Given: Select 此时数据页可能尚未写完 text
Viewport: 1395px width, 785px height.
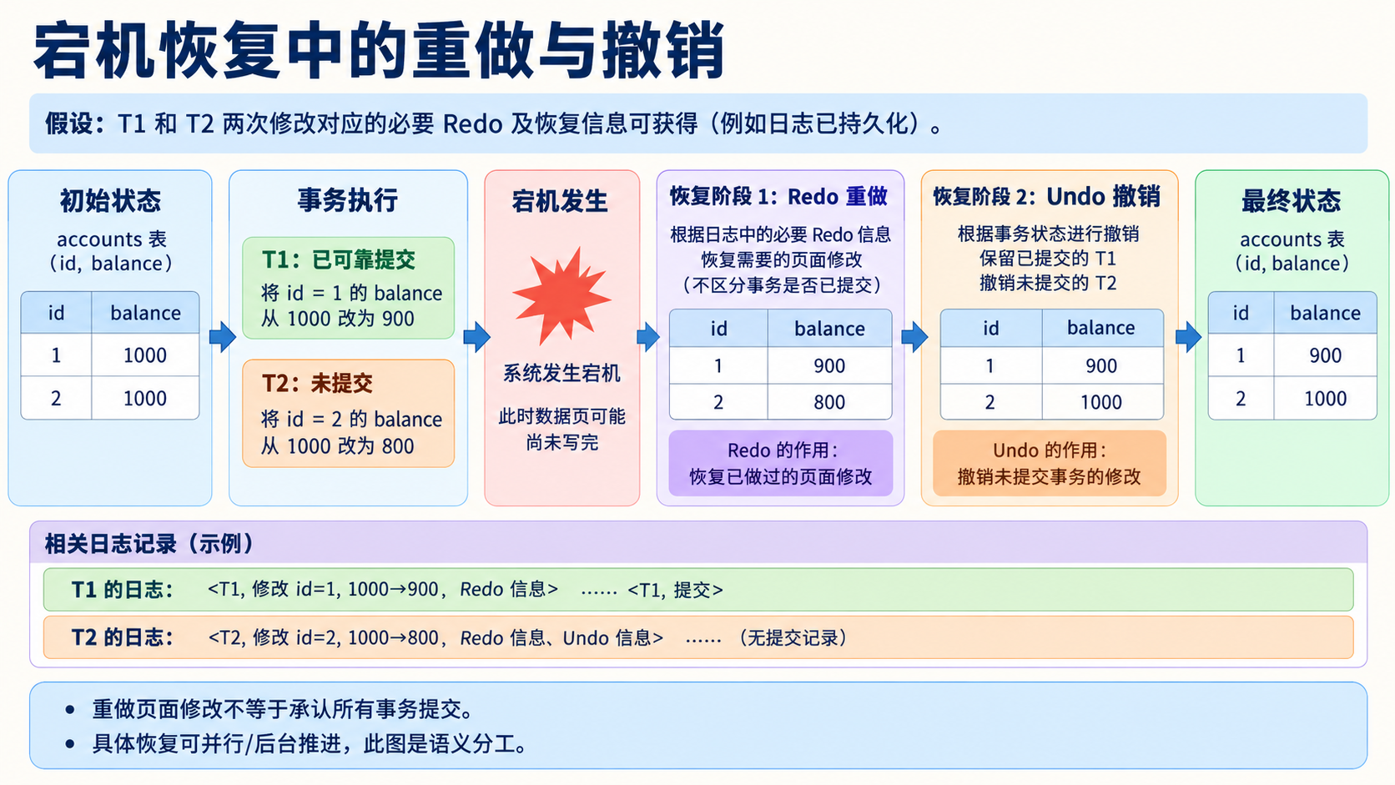Looking at the screenshot, I should pos(562,429).
